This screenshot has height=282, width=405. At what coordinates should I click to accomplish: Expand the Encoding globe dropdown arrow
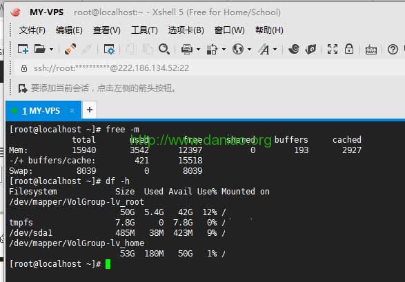click(249, 49)
